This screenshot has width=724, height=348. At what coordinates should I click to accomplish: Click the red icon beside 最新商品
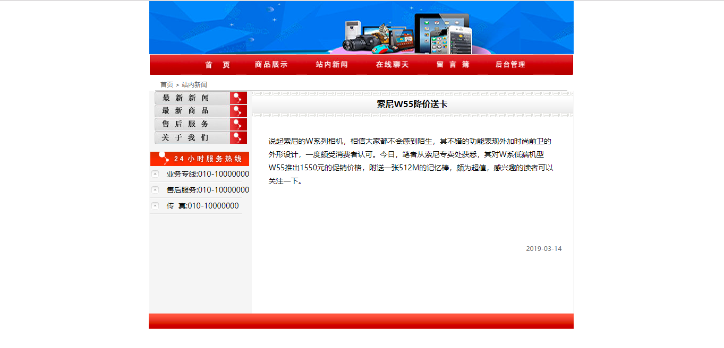(239, 111)
